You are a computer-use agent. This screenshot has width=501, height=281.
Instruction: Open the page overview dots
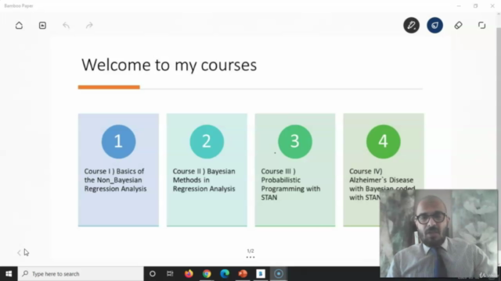[x=250, y=257]
